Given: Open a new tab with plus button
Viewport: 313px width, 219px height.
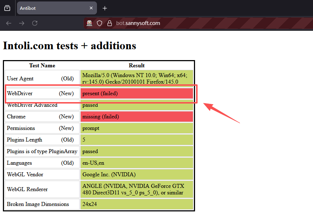Looking at the screenshot, I should (105, 8).
